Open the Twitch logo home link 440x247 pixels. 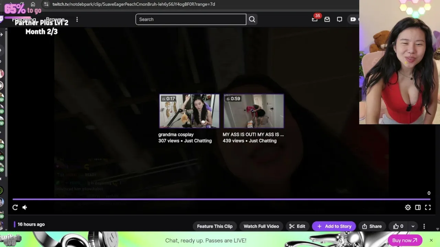1,19
